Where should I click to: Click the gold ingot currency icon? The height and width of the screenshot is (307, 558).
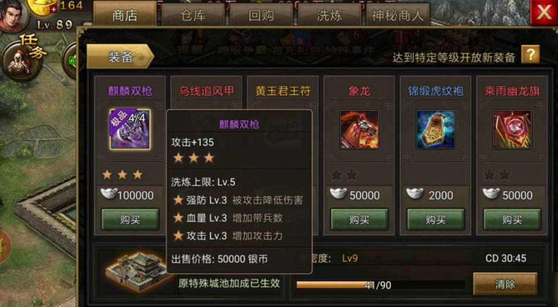pyautogui.click(x=42, y=7)
